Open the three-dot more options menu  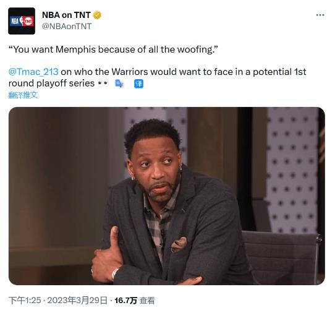point(320,15)
